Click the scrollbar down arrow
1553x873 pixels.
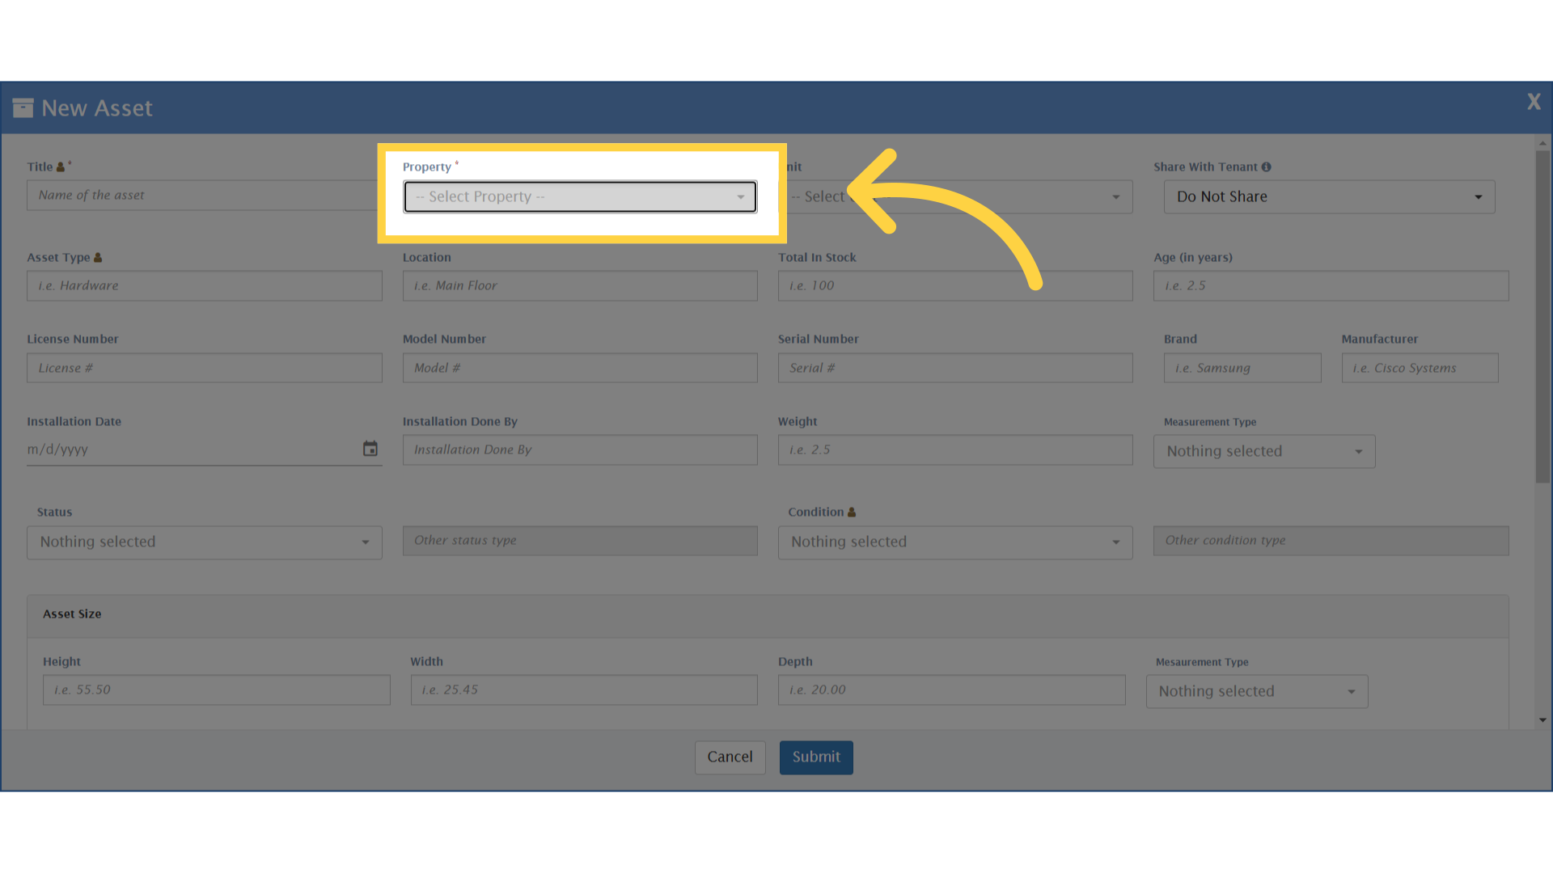1542,720
